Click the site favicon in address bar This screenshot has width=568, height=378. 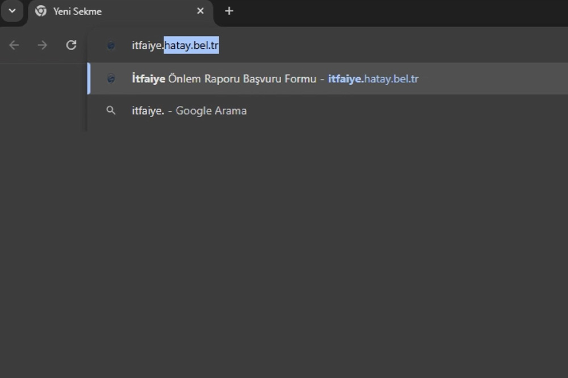tap(111, 46)
